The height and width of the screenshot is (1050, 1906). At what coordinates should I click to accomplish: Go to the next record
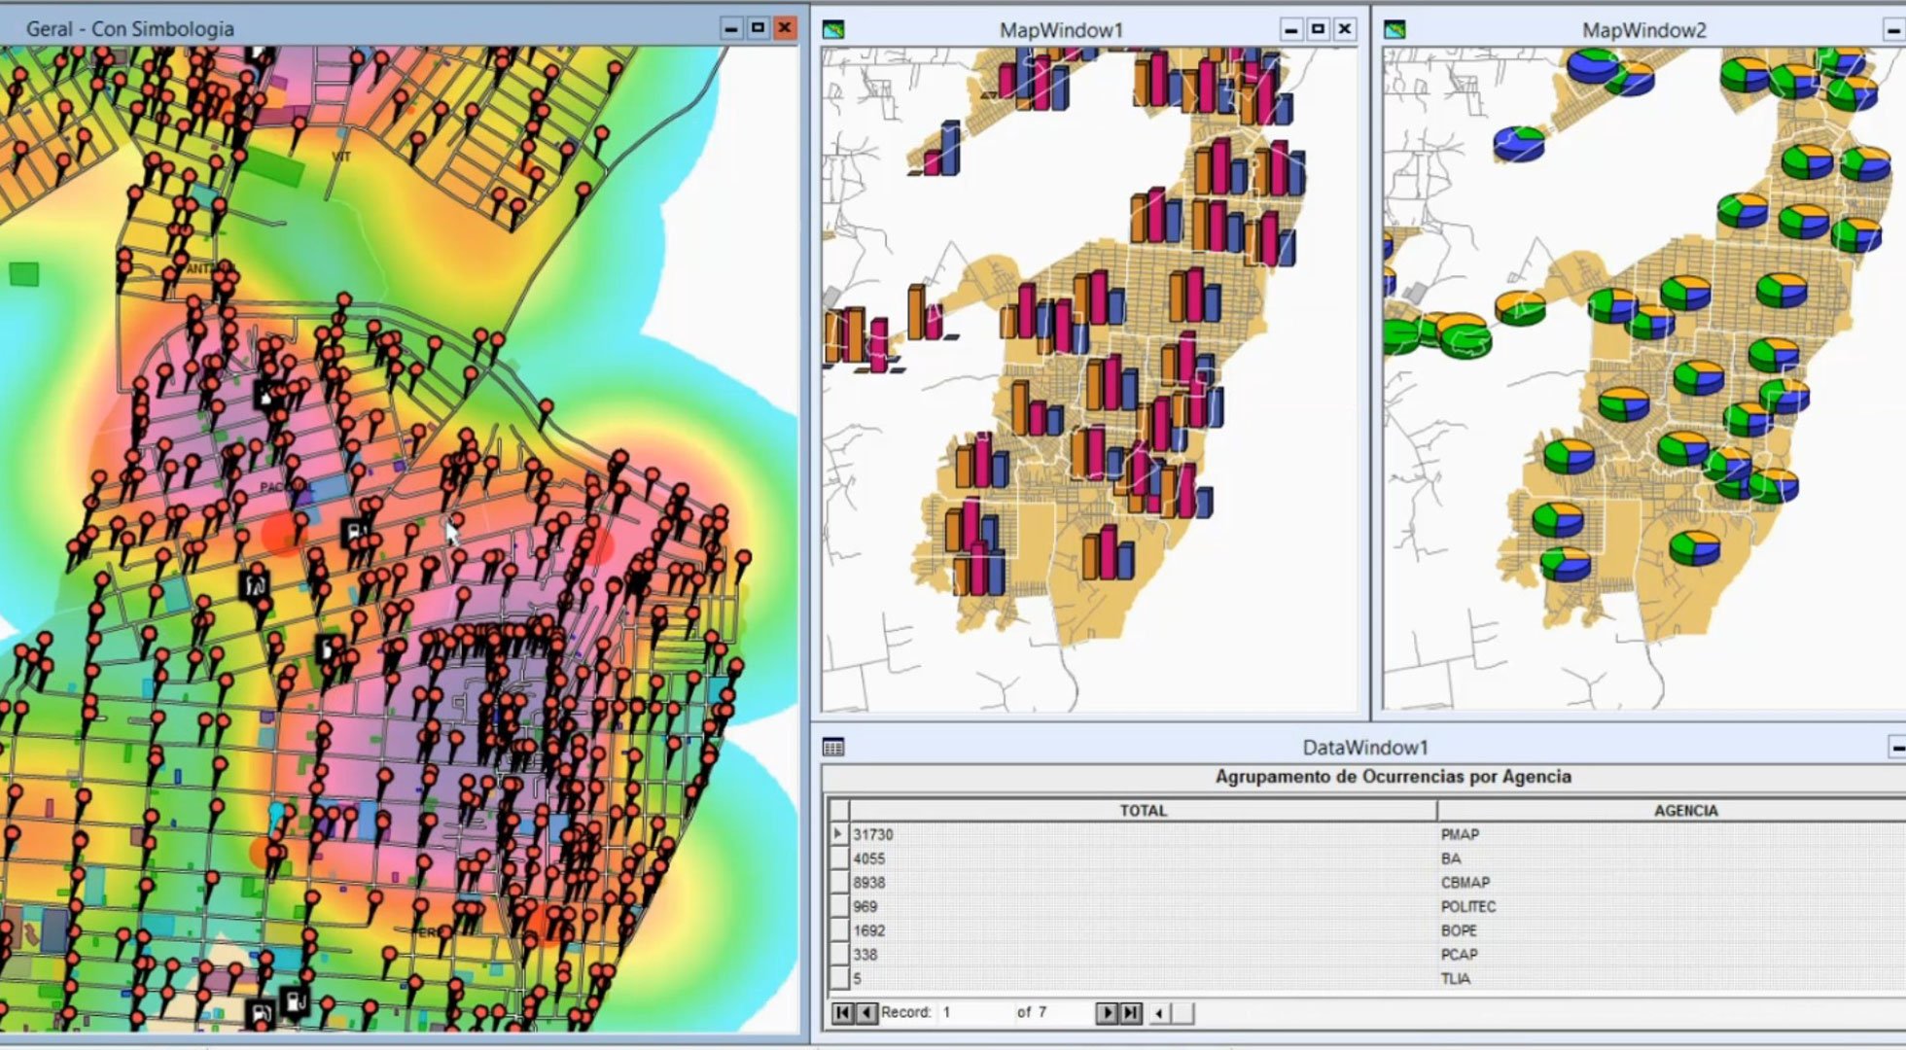pyautogui.click(x=1107, y=1013)
